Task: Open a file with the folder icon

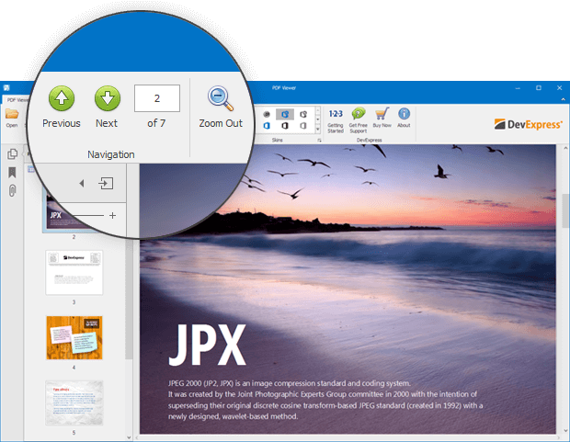Action: [12, 114]
